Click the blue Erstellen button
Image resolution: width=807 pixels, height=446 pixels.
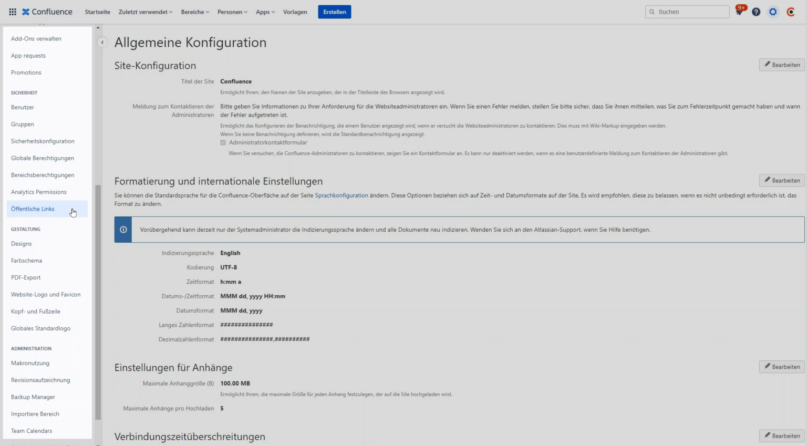point(334,12)
